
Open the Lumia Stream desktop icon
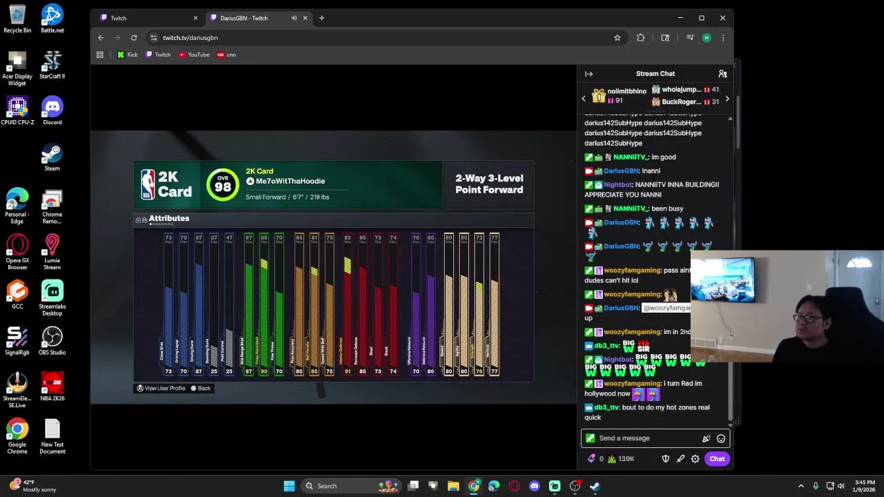pyautogui.click(x=52, y=252)
